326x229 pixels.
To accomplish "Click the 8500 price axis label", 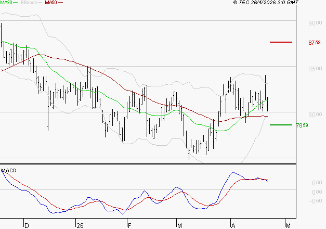I will 315,69.
